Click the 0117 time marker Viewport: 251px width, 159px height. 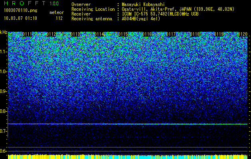(171, 34)
